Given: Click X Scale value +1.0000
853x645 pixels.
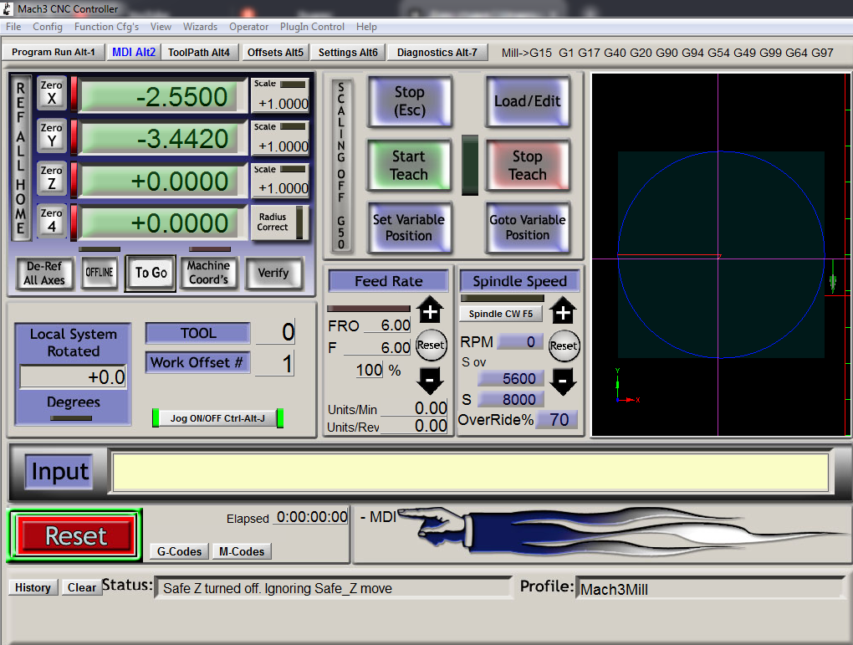Looking at the screenshot, I should point(283,104).
